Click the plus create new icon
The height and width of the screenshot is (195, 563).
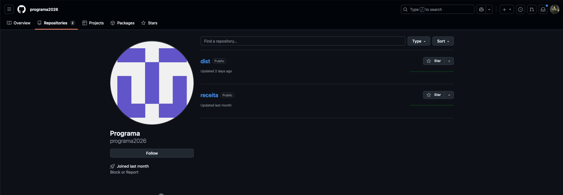pyautogui.click(x=504, y=10)
